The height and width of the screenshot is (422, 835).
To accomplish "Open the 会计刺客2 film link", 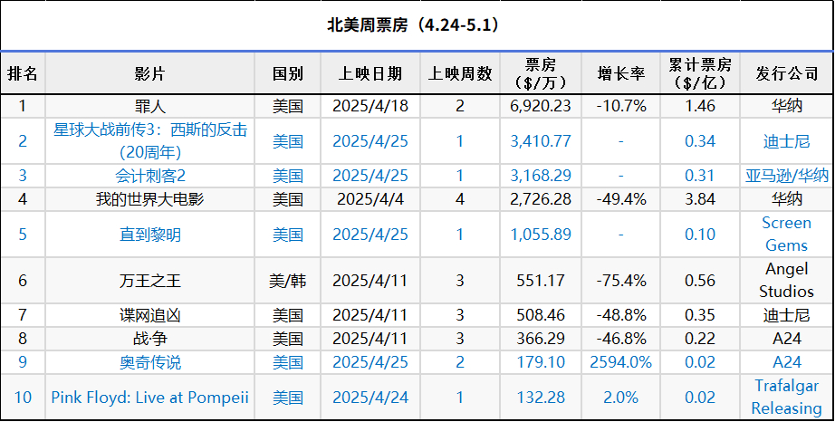I will click(x=150, y=176).
